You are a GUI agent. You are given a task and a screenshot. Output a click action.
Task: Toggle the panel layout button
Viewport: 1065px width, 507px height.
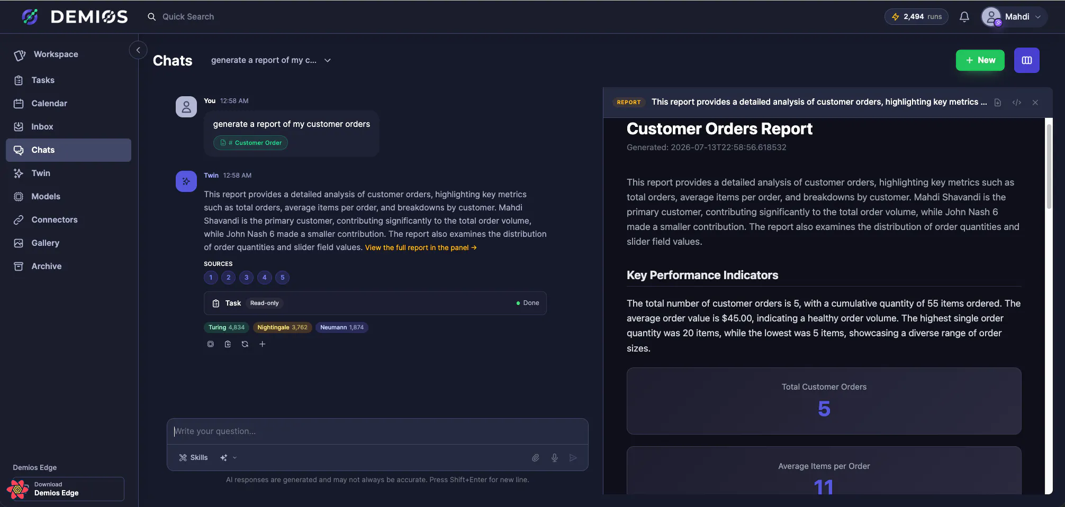pyautogui.click(x=1026, y=60)
